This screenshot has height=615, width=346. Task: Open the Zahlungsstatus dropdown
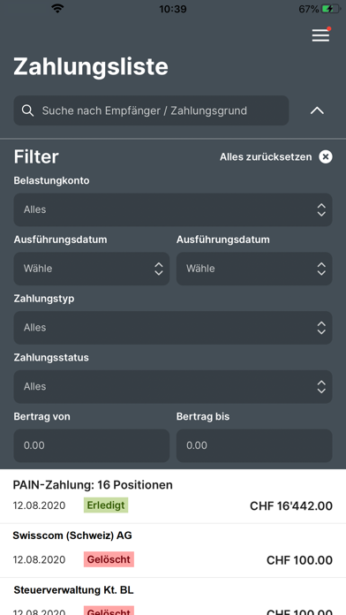click(173, 387)
